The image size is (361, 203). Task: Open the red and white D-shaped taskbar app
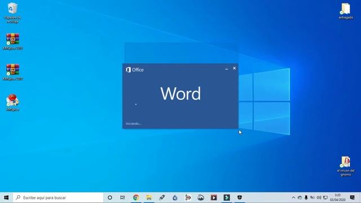tap(188, 197)
